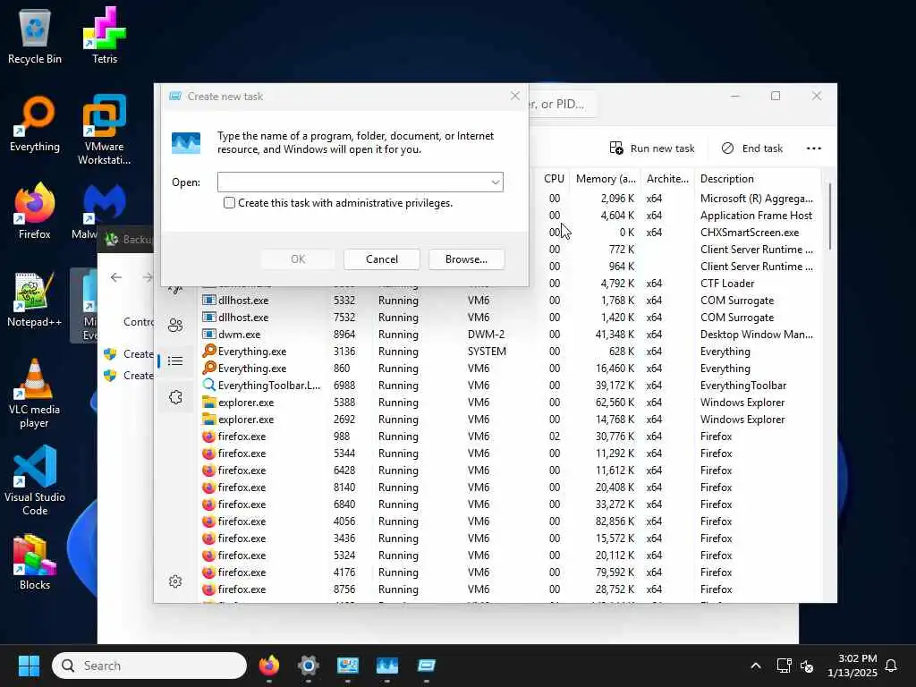Viewport: 916px width, 687px height.
Task: Select the dllhost.exe row with PID 5332
Action: click(508, 301)
